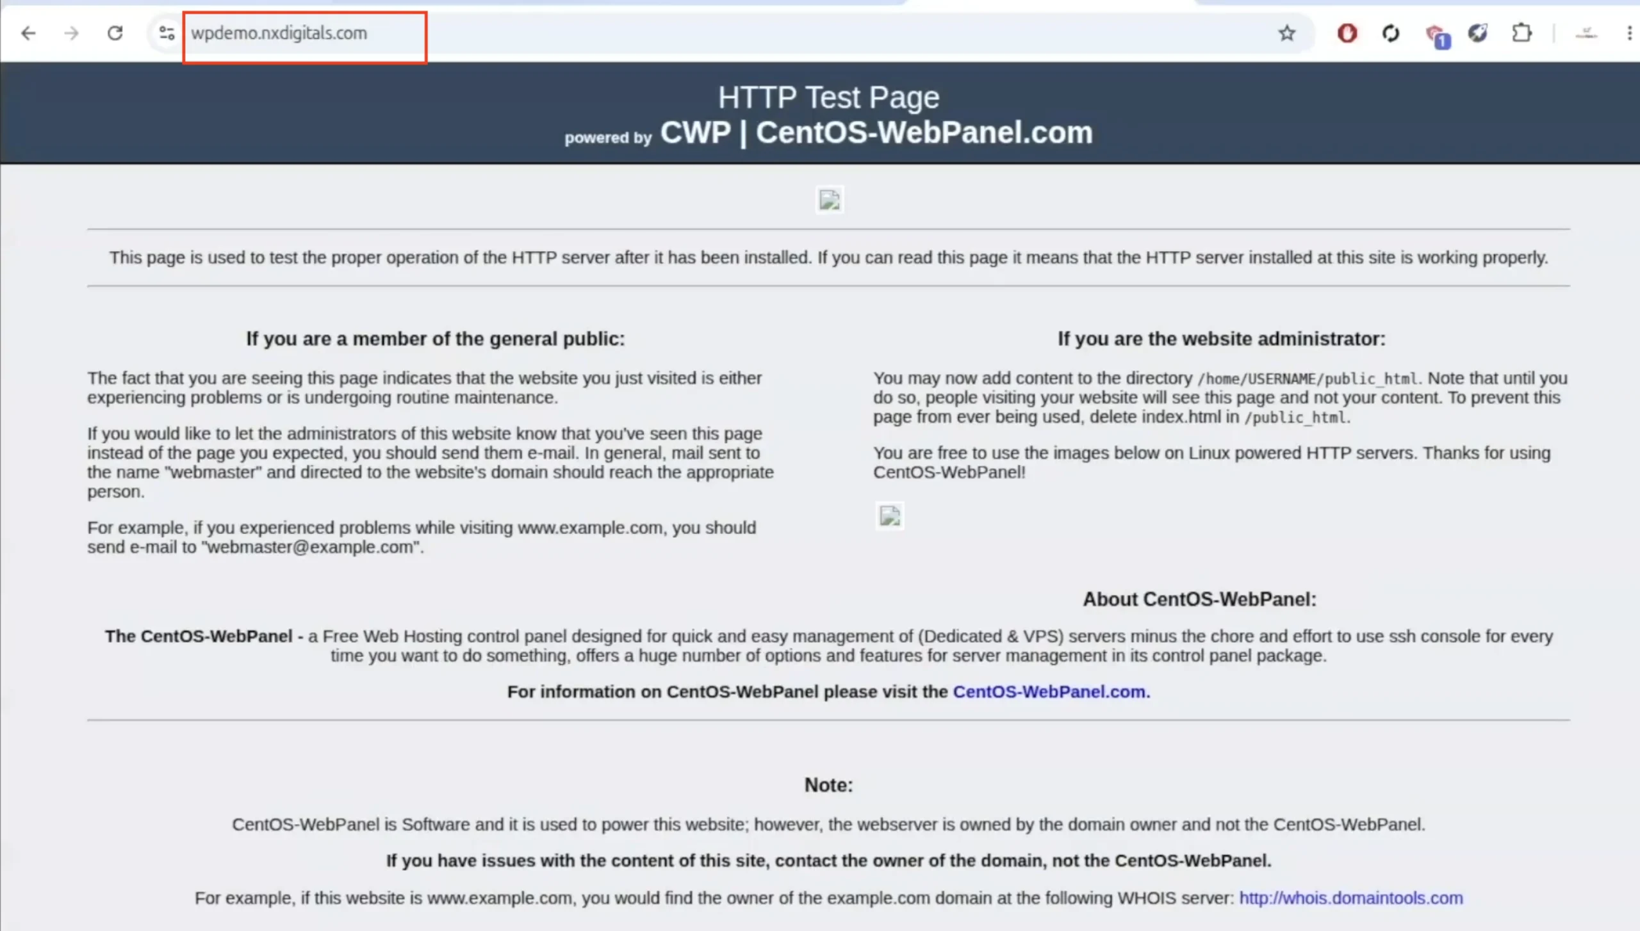Viewport: 1640px width, 931px height.
Task: Click bold text "The CentOS-WebPanel -"
Action: (x=204, y=636)
